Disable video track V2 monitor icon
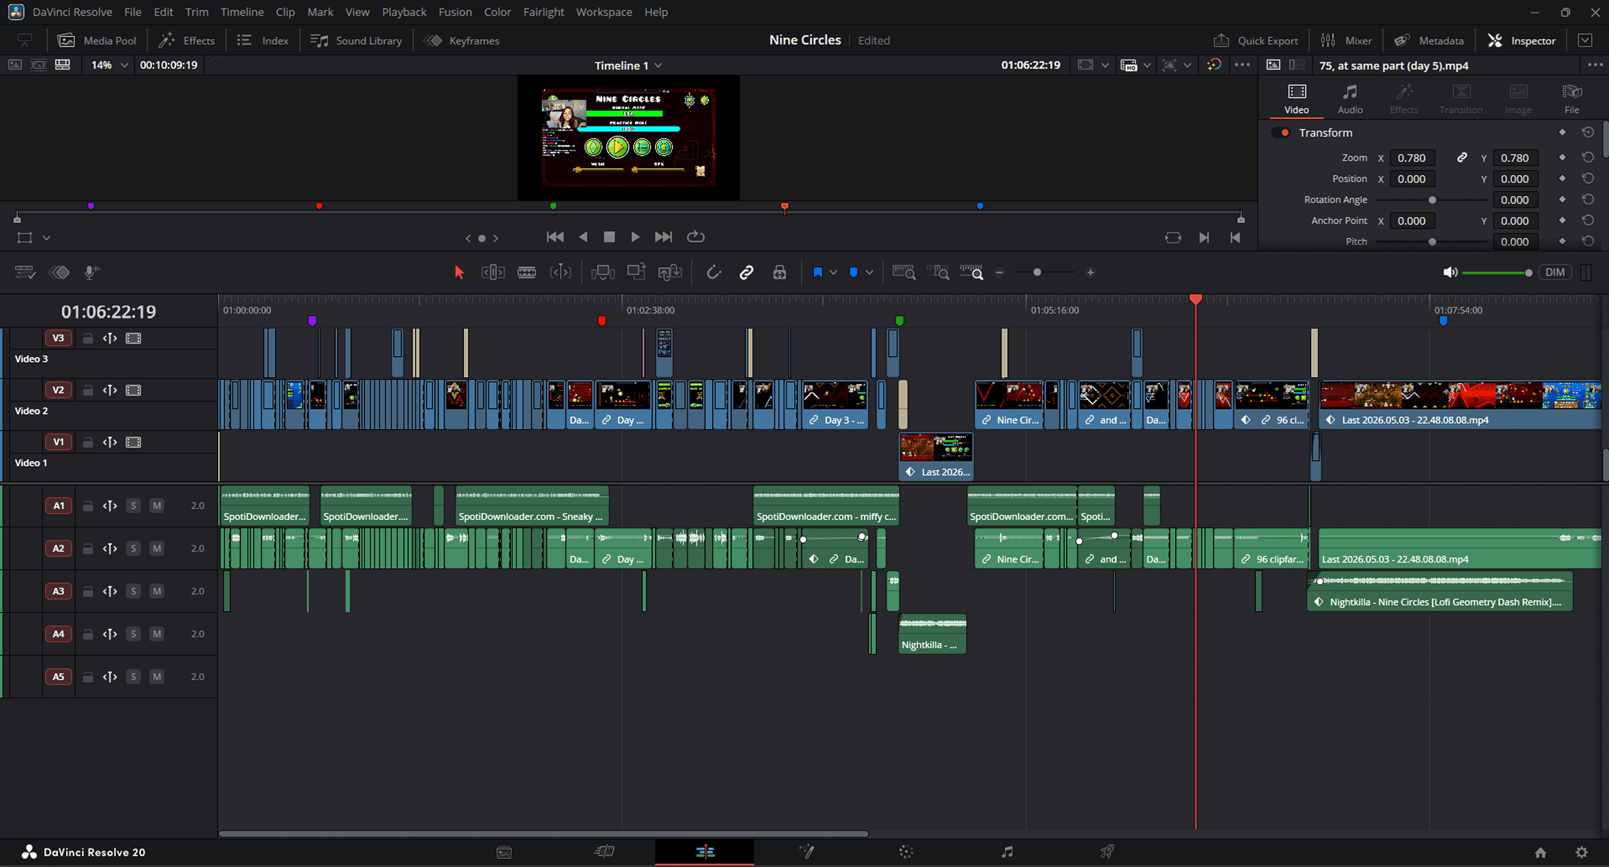1609x867 pixels. (x=133, y=390)
